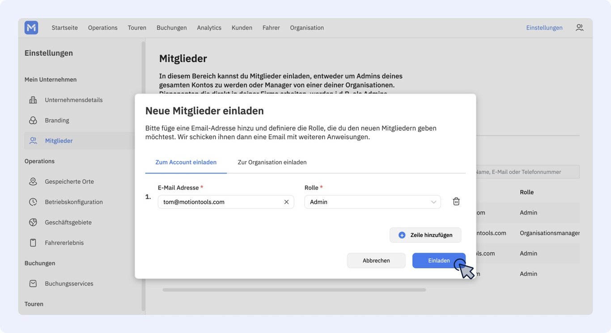Open the Buchungen menu

[172, 28]
